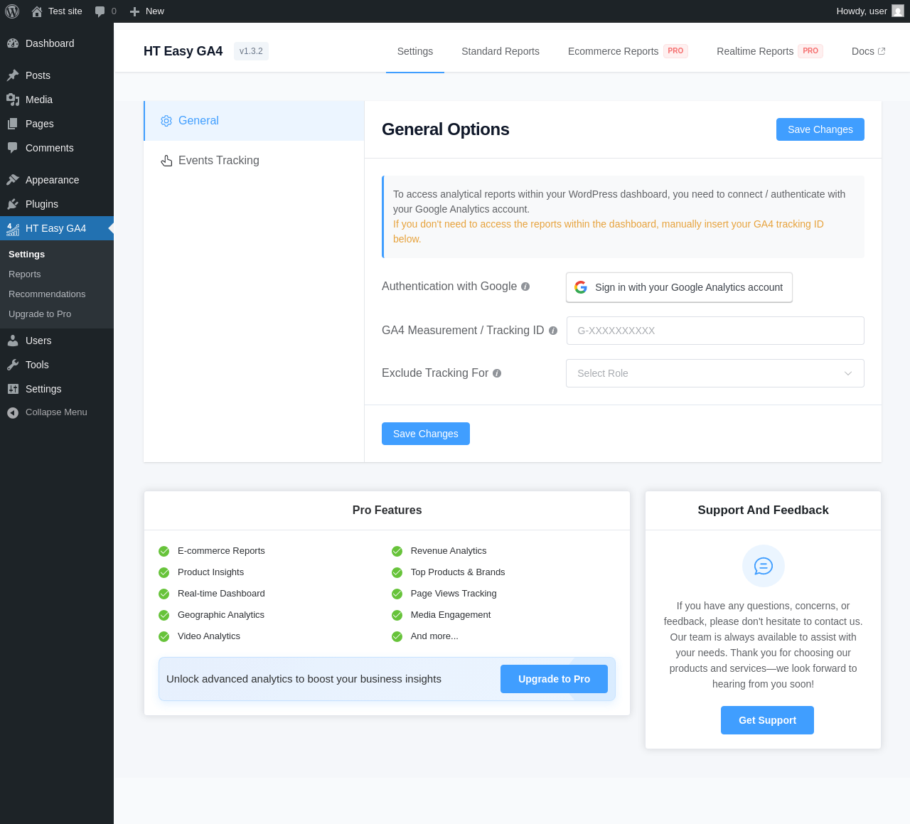Click the General gear icon
The width and height of the screenshot is (910, 824).
[x=166, y=121]
